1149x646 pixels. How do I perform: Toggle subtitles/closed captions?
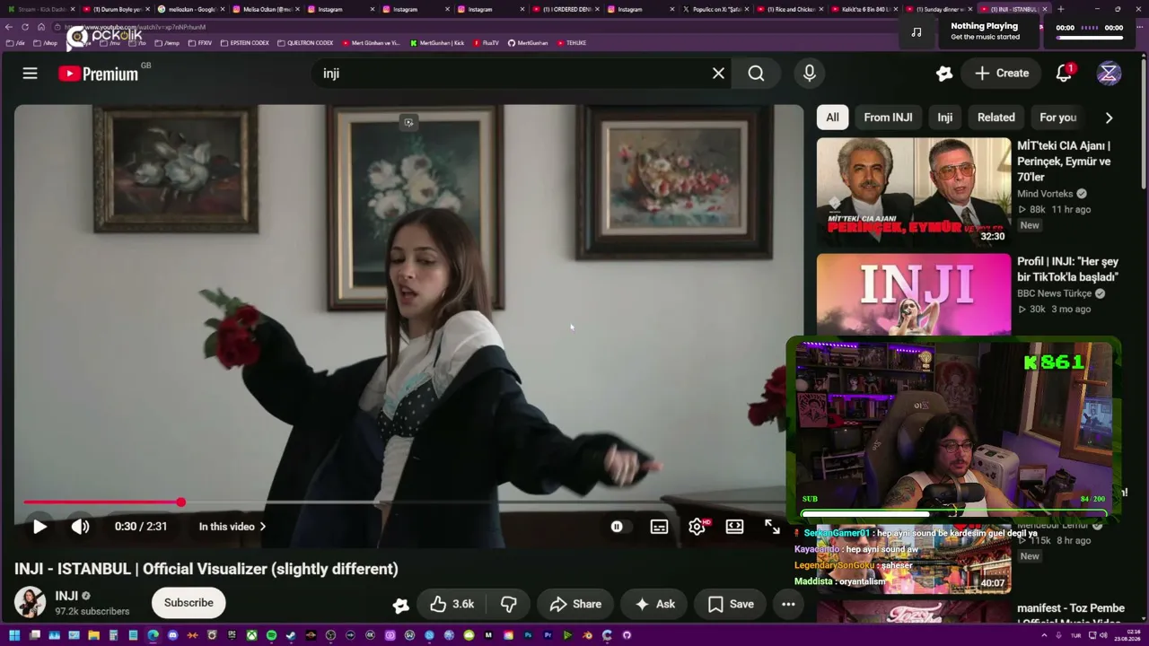pos(660,527)
